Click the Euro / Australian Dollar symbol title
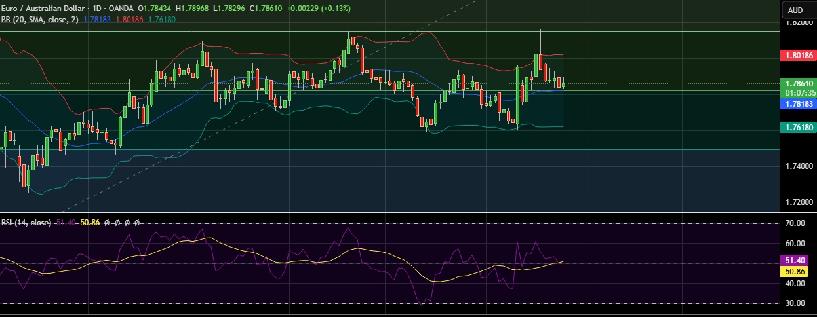This screenshot has width=817, height=317. (42, 8)
